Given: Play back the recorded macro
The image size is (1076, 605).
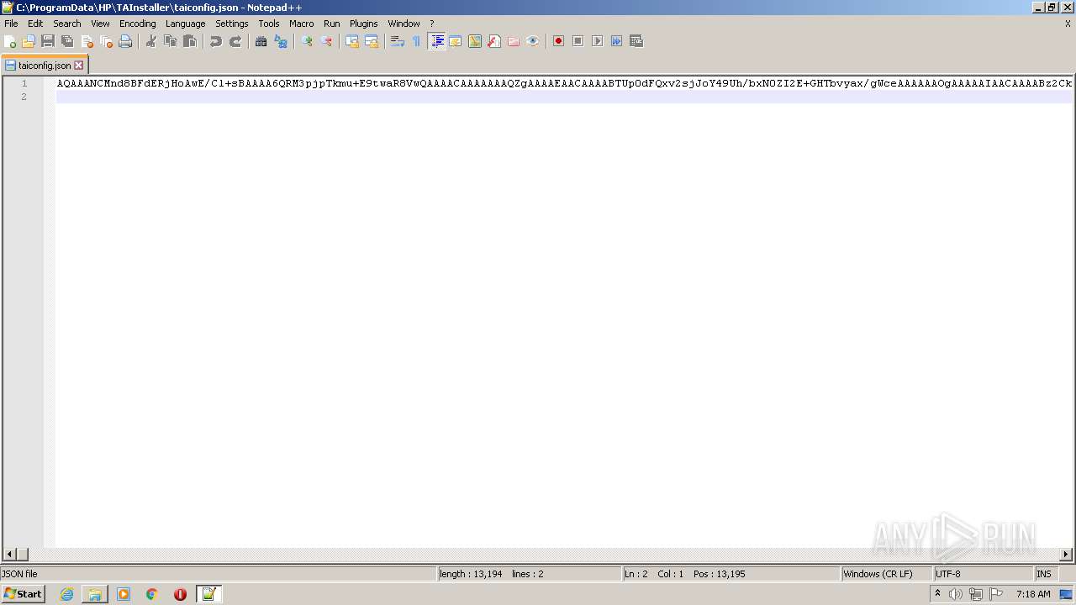Looking at the screenshot, I should point(598,41).
